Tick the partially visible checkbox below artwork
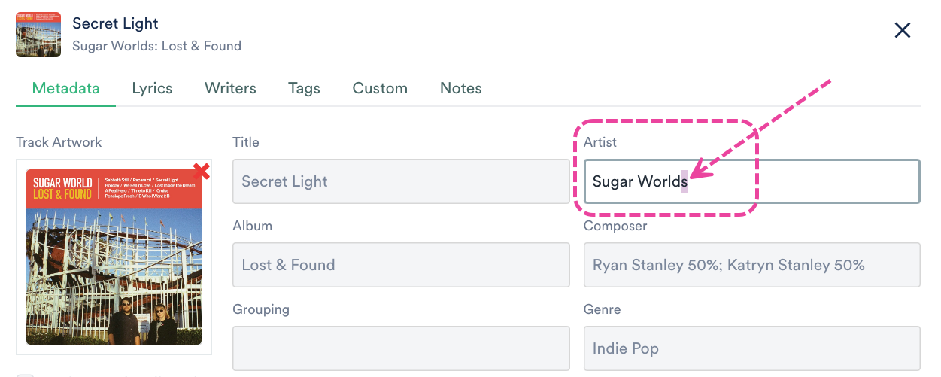 click(x=25, y=374)
